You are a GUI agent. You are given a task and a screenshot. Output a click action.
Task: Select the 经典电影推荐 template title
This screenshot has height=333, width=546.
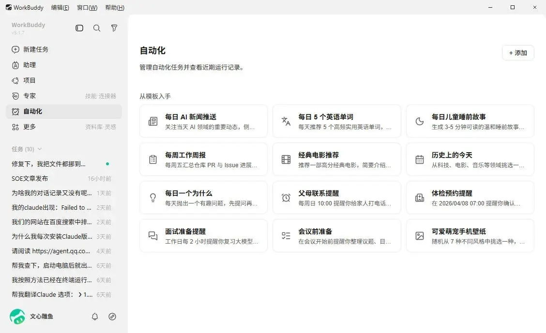[318, 155]
